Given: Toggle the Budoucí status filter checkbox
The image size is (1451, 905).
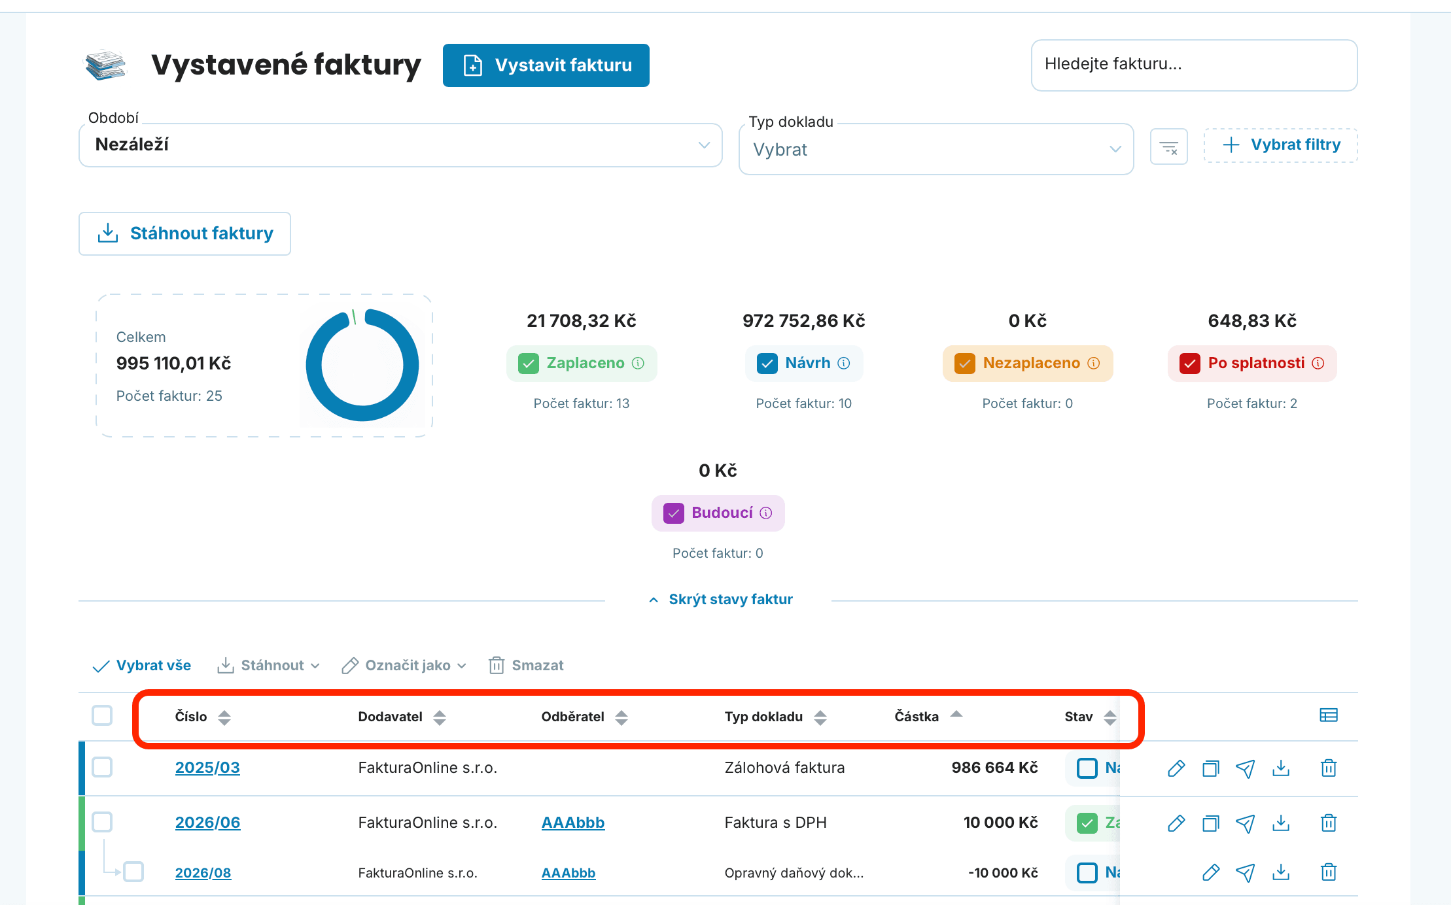Looking at the screenshot, I should click(x=673, y=513).
